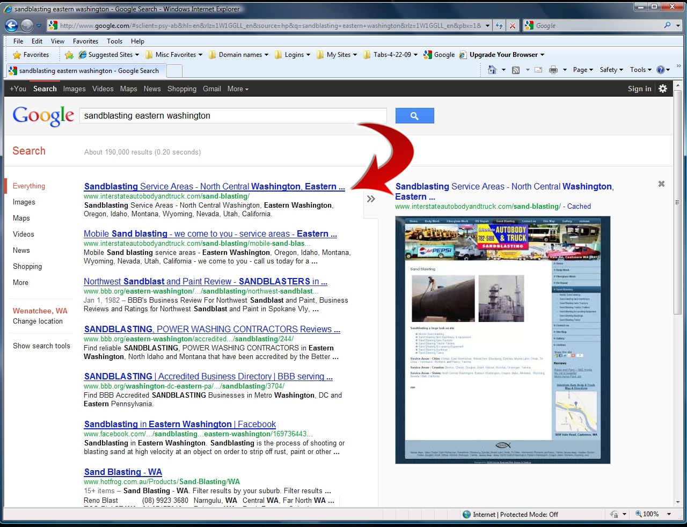The height and width of the screenshot is (527, 687).
Task: Open the View menu
Action: point(57,41)
